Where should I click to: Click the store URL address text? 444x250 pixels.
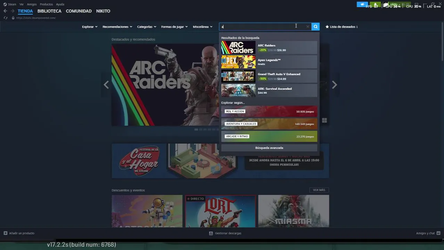click(36, 18)
